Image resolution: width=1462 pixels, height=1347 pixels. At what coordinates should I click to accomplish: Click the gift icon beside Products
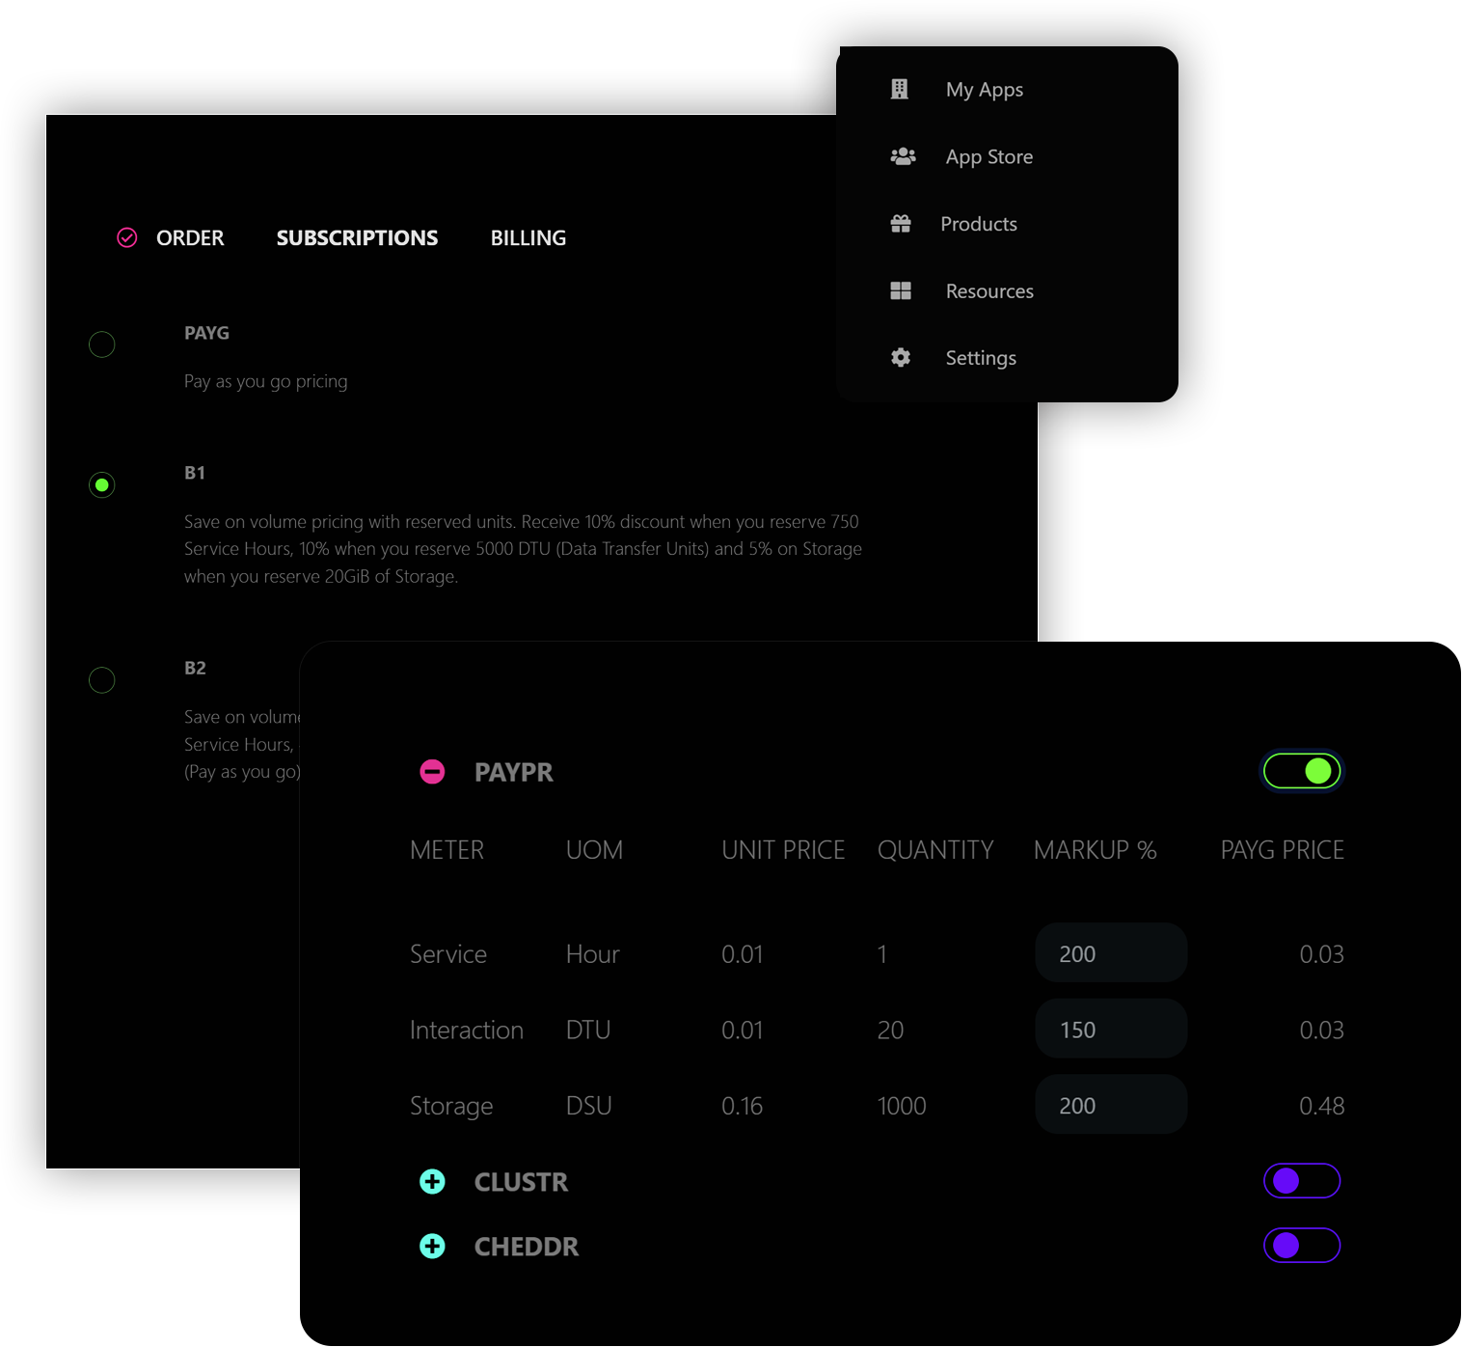pos(901,224)
